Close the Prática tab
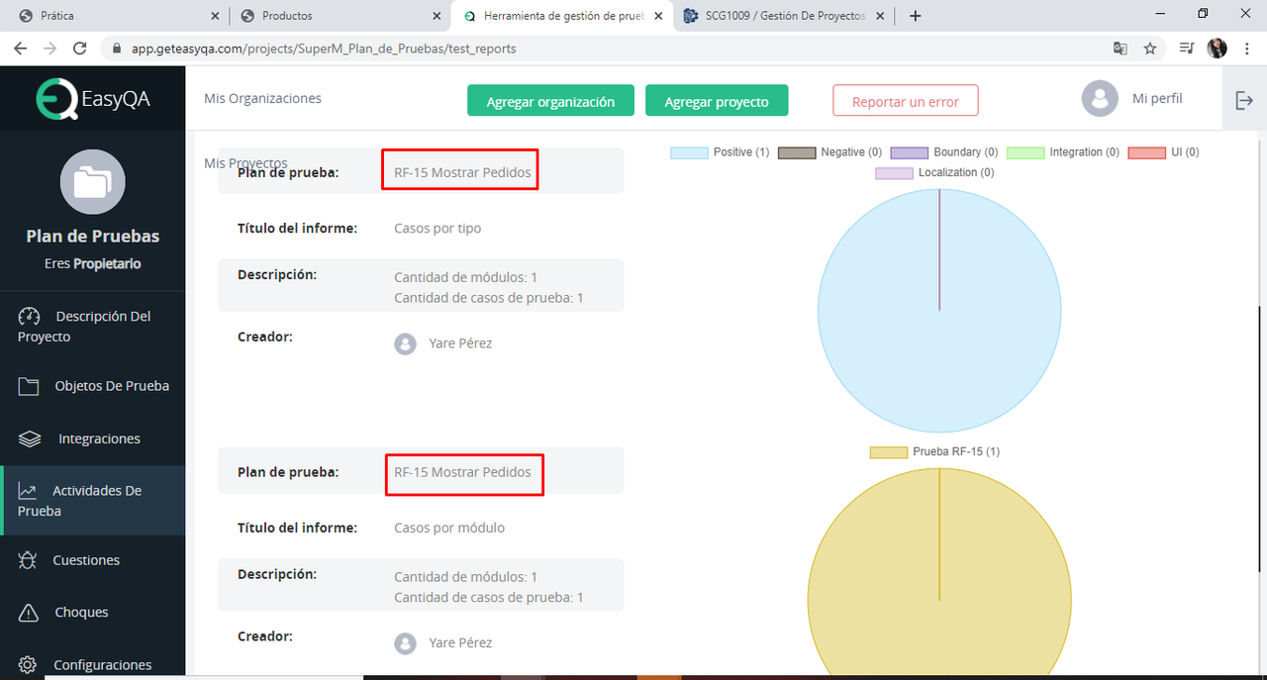The image size is (1267, 680). (x=216, y=16)
